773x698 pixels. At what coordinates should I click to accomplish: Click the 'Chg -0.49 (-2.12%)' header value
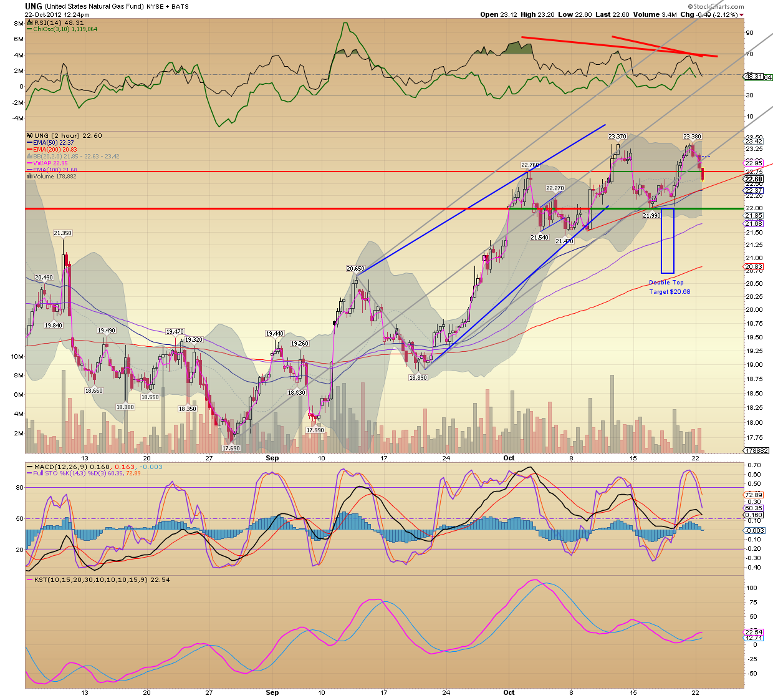tap(709, 14)
